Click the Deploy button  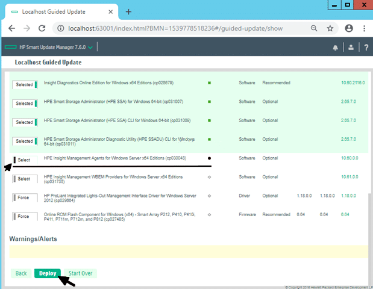point(48,273)
